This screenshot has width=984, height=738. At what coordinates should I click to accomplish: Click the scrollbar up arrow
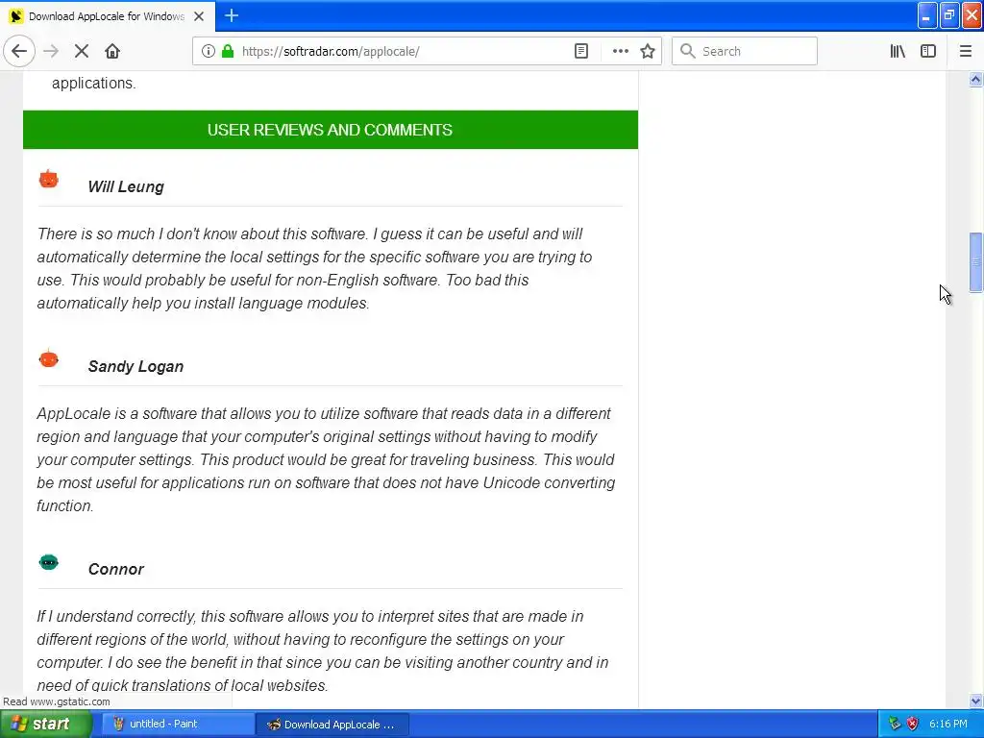point(975,79)
